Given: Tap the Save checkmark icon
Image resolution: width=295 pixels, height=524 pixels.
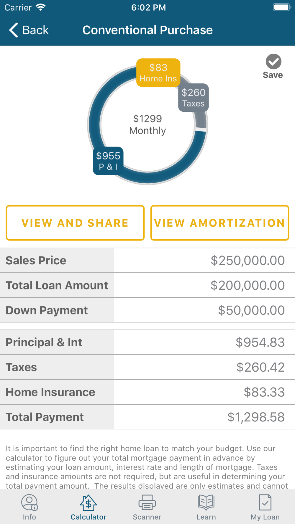Looking at the screenshot, I should coord(273,62).
